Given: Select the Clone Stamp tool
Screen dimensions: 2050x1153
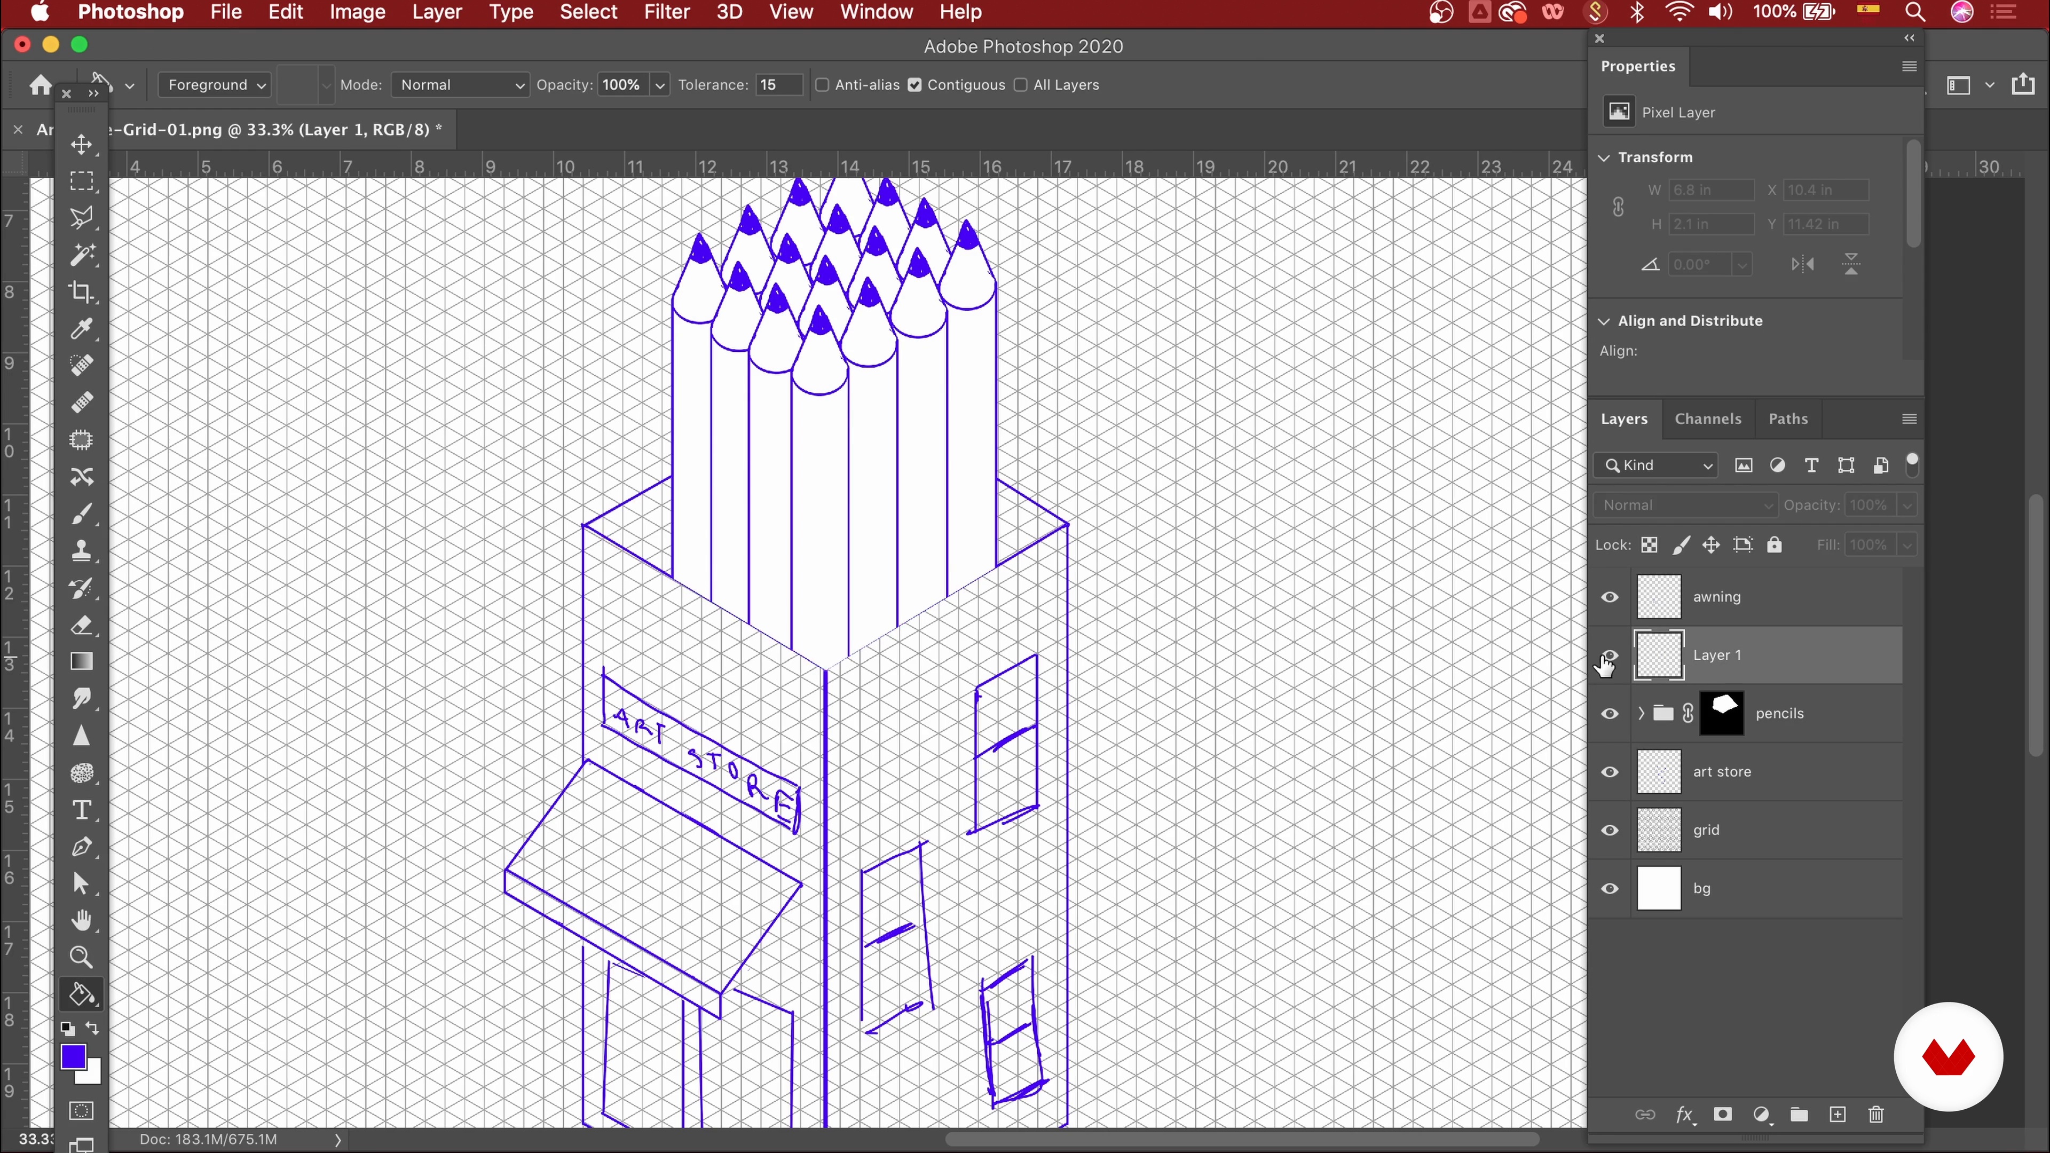Looking at the screenshot, I should (81, 551).
